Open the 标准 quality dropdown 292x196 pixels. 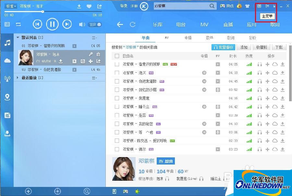coord(11,6)
